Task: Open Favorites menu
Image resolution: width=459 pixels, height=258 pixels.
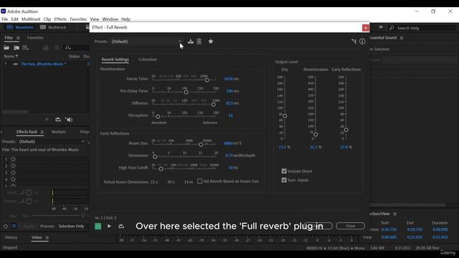Action: (x=78, y=19)
